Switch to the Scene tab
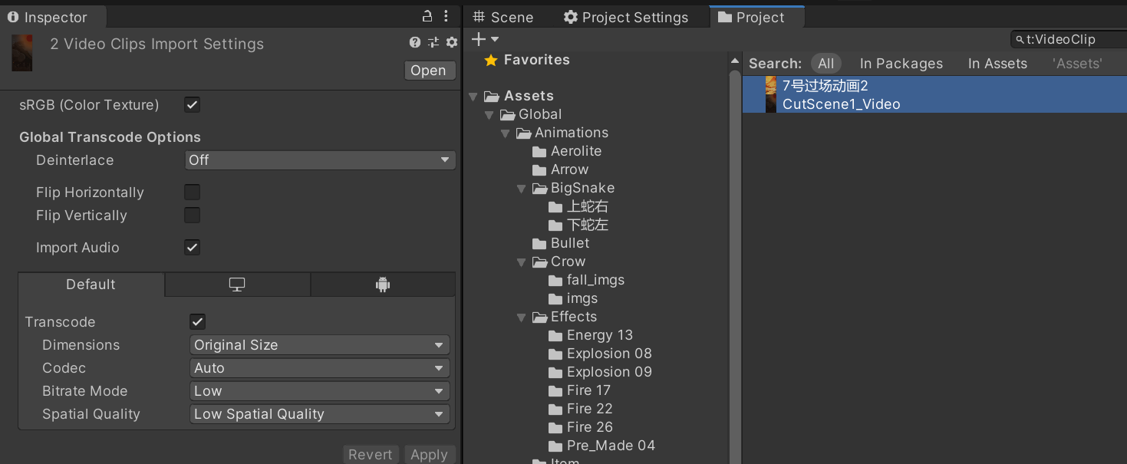1127x464 pixels. (503, 18)
